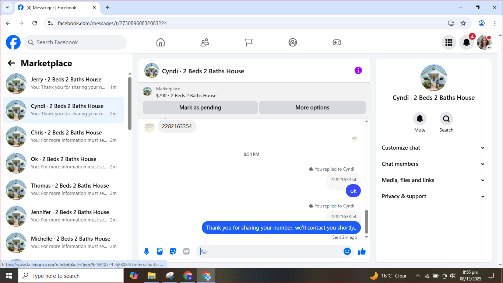Open the Friends icon in top navigation
This screenshot has height=283, width=503.
click(205, 42)
